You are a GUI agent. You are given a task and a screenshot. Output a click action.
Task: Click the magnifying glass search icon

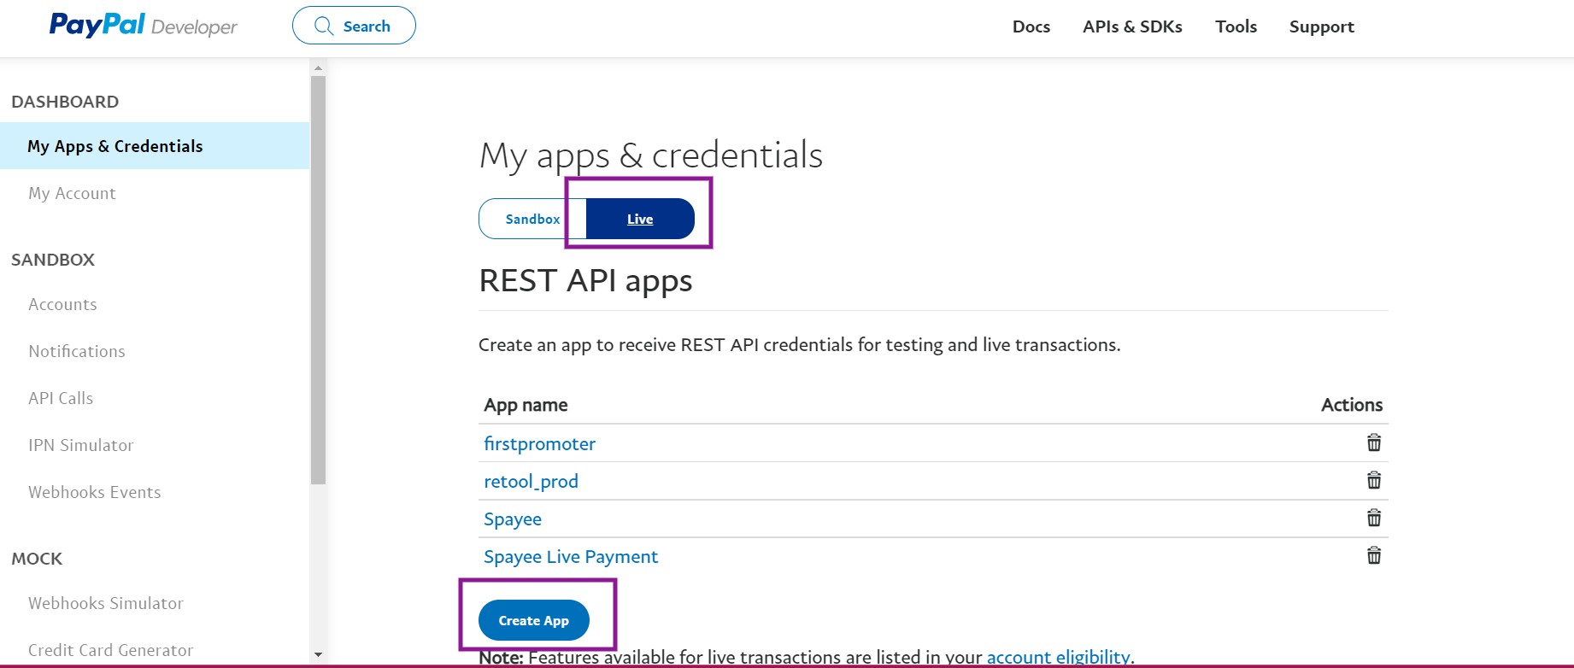coord(324,26)
